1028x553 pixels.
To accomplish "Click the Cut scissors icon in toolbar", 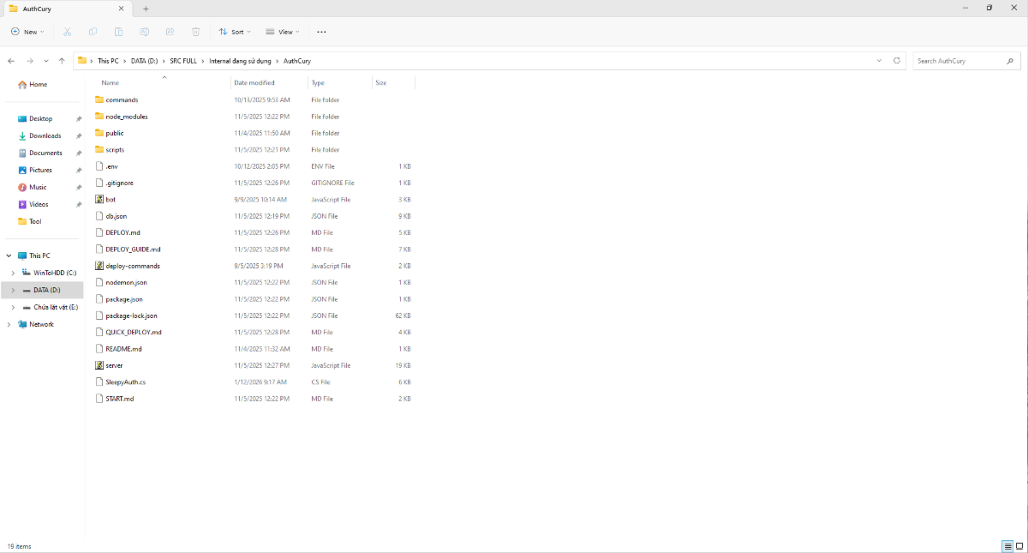I will [x=67, y=32].
